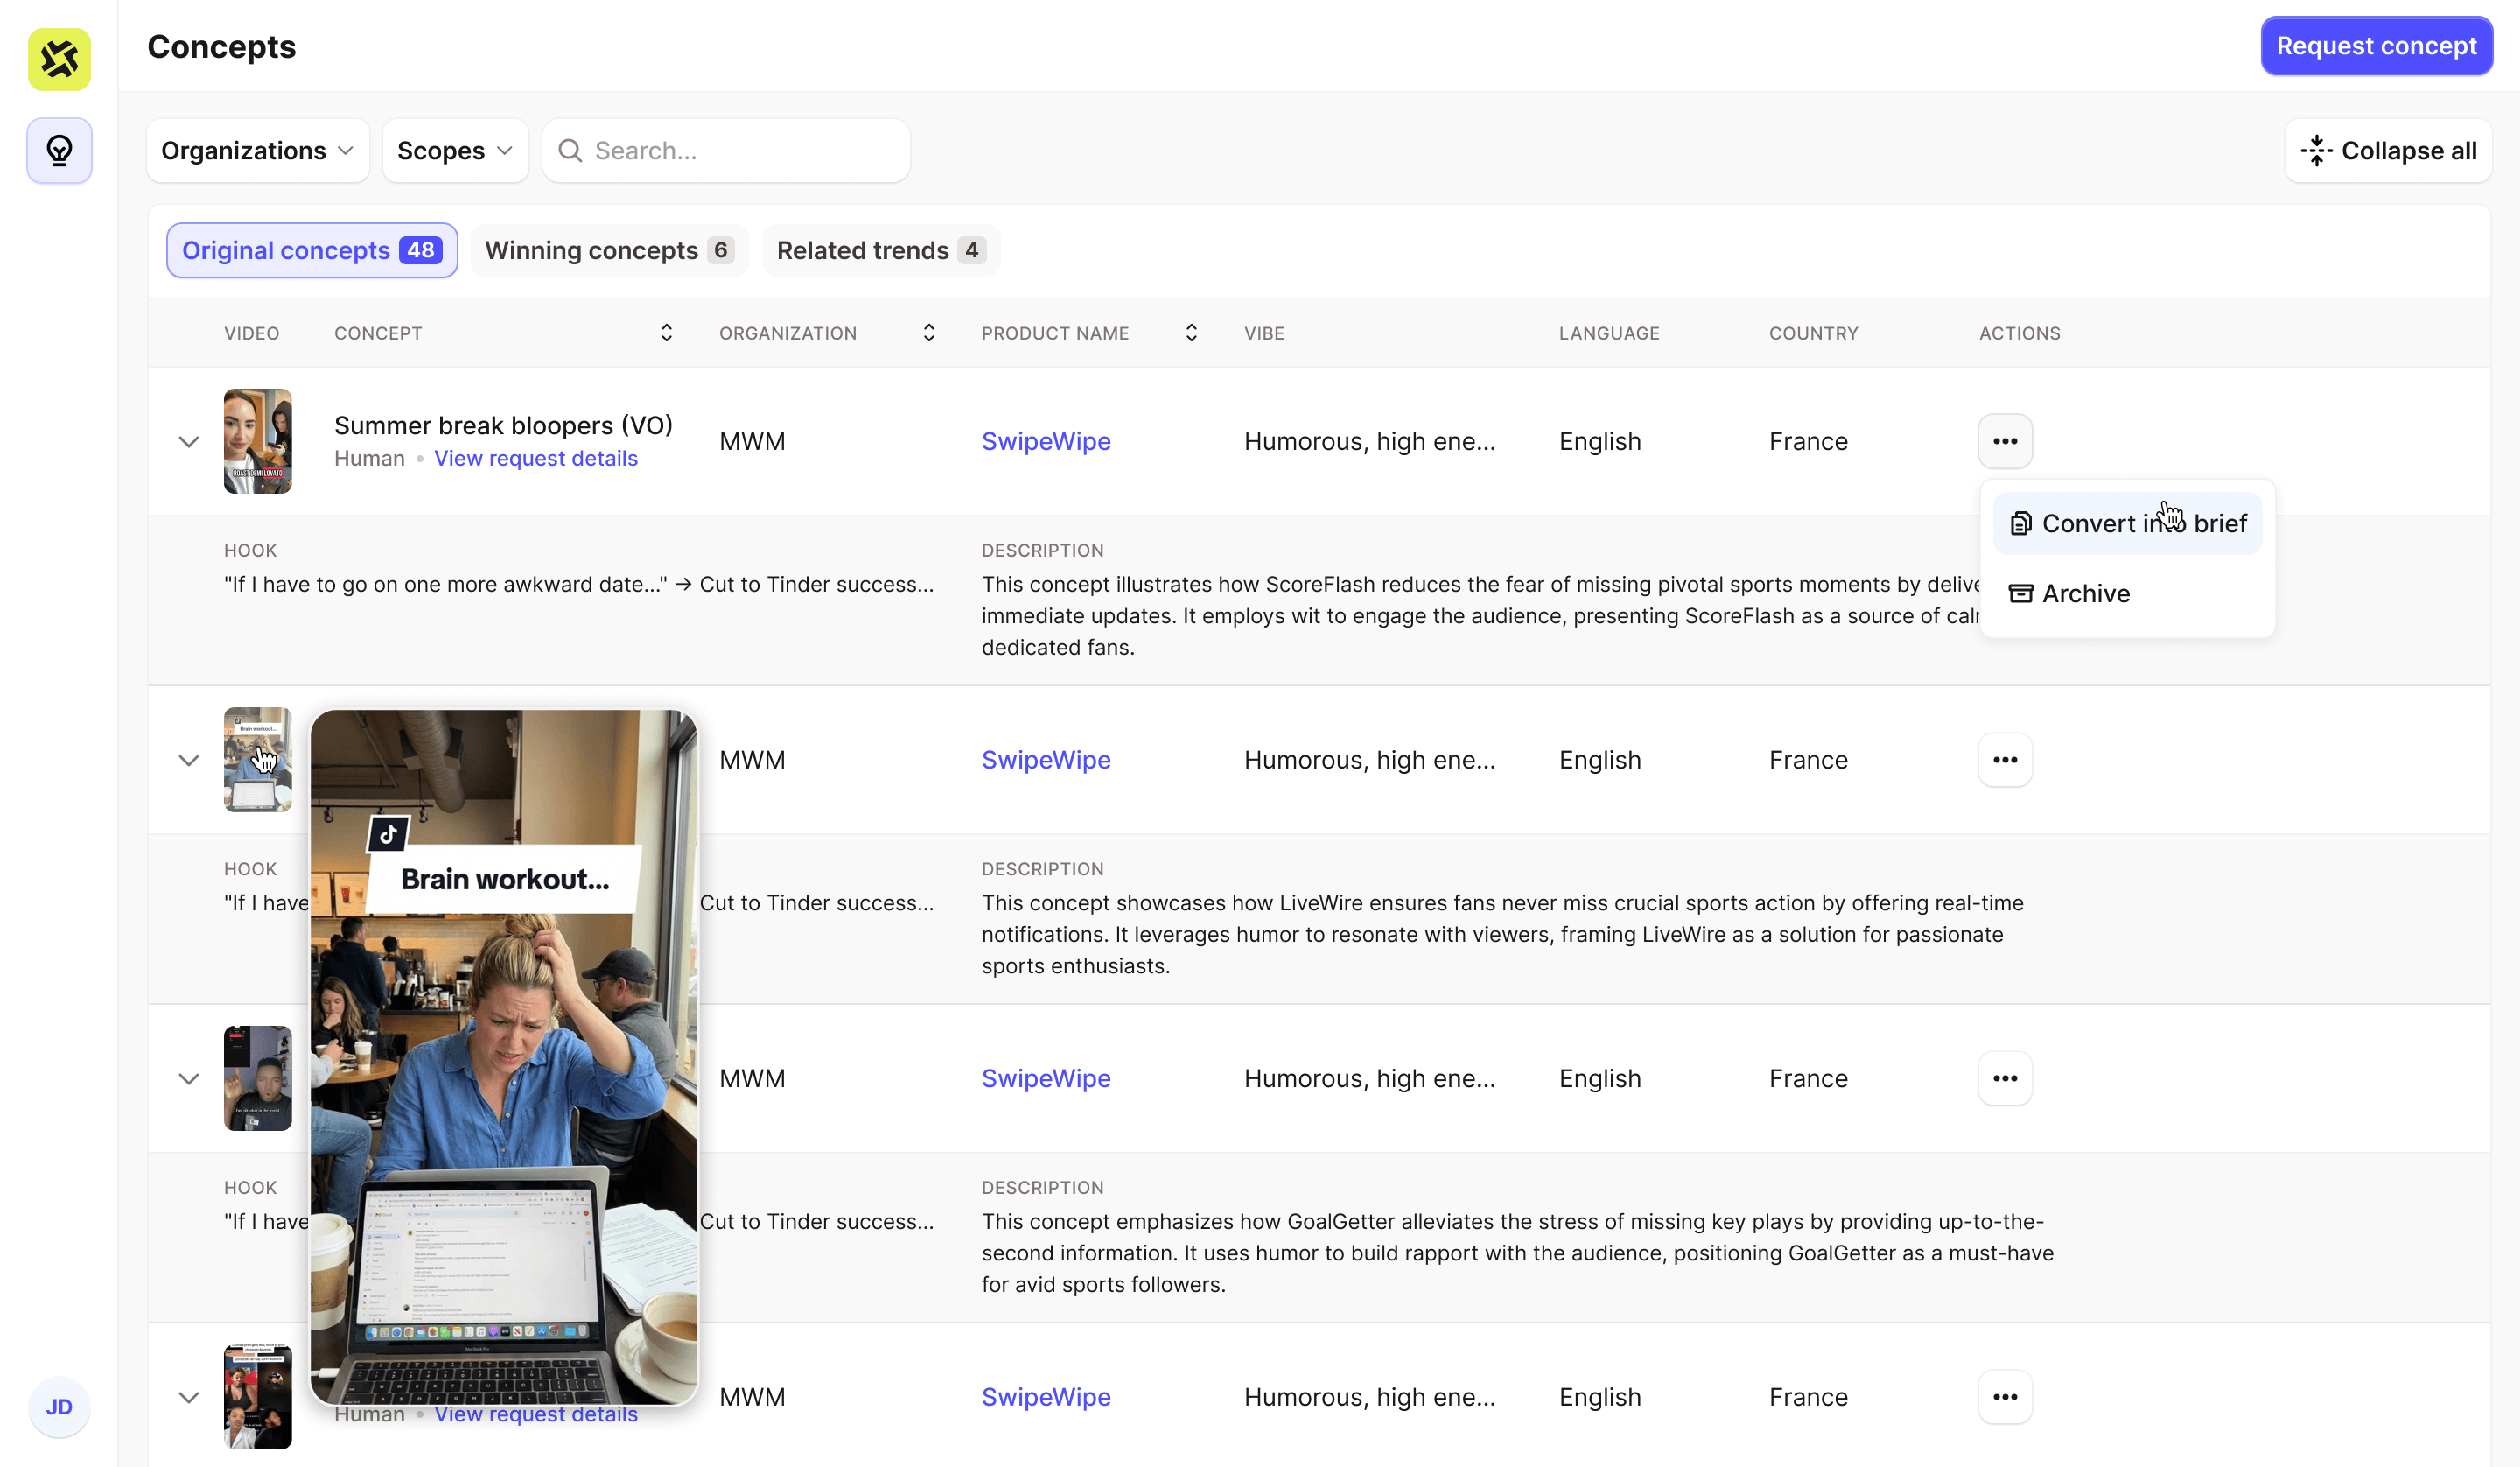Sort by Organization column arrows
This screenshot has height=1467, width=2520.
[928, 333]
